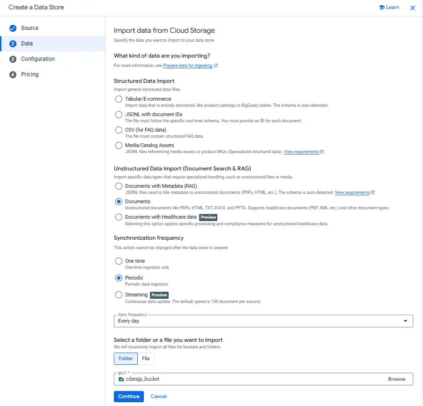This screenshot has height=406, width=423.
Task: Click external link icon after Media/Catalog Assets requirements
Action: point(321,152)
